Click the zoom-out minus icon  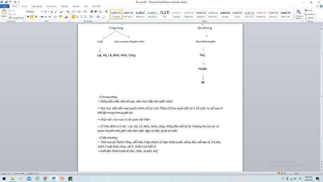[x=301, y=173]
